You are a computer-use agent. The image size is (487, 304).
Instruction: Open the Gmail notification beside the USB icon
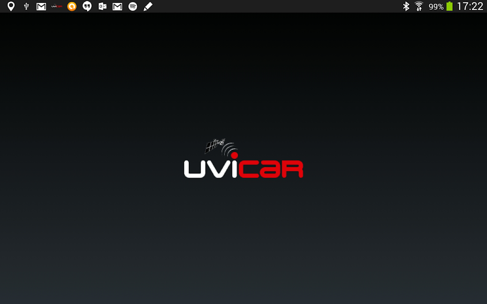(x=41, y=7)
